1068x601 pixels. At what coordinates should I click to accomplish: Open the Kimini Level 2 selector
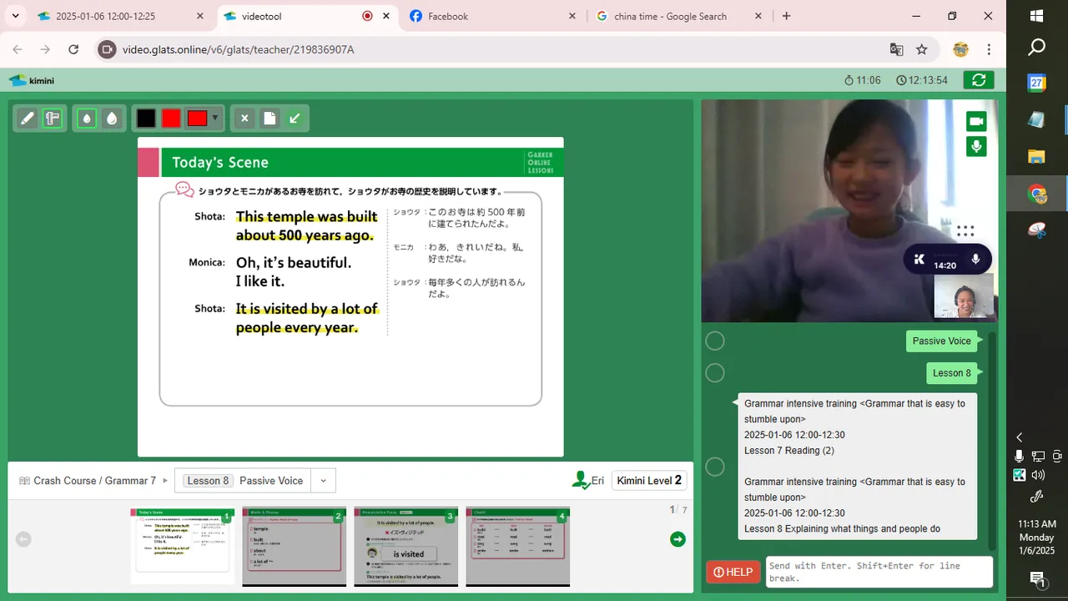pyautogui.click(x=649, y=481)
